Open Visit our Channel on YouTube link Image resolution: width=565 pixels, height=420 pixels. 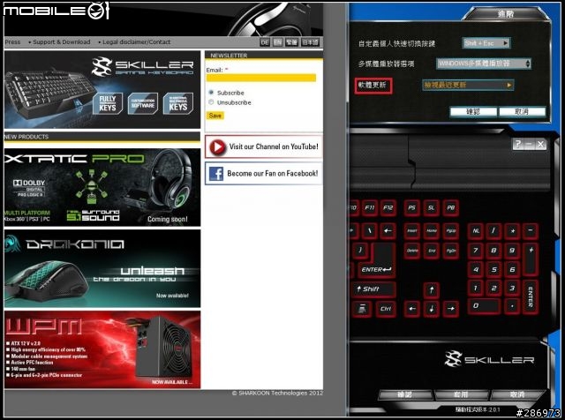[x=263, y=147]
